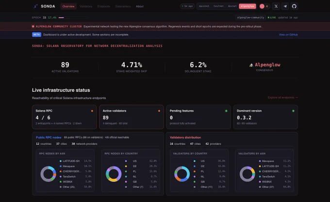Click orange status dot on Solana RPC card
The width and height of the screenshot is (330, 202).
(92, 111)
